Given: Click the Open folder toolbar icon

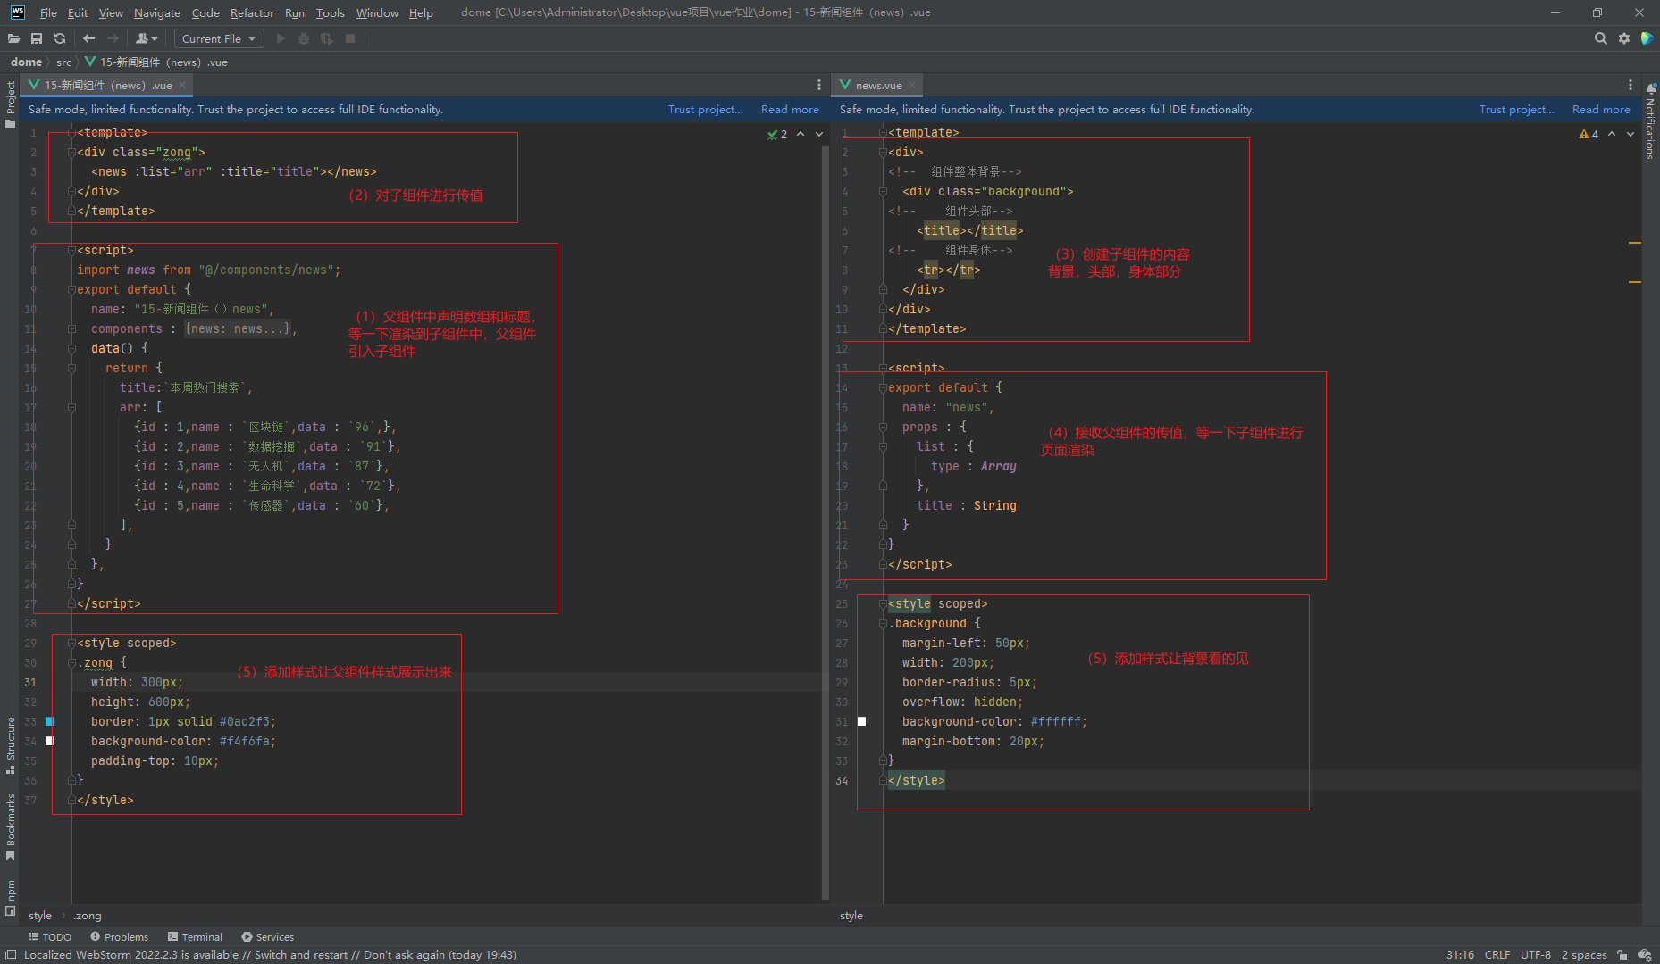Looking at the screenshot, I should point(13,38).
